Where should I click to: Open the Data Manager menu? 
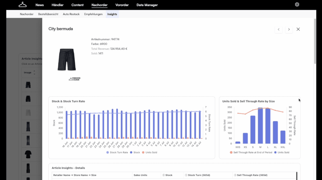pyautogui.click(x=147, y=5)
